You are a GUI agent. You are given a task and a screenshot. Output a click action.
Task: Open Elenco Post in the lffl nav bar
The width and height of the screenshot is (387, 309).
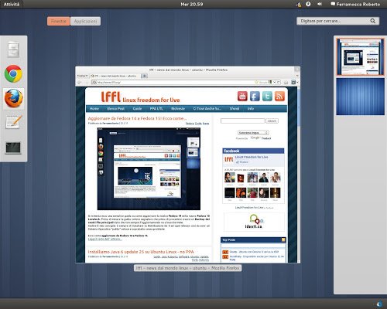click(116, 109)
